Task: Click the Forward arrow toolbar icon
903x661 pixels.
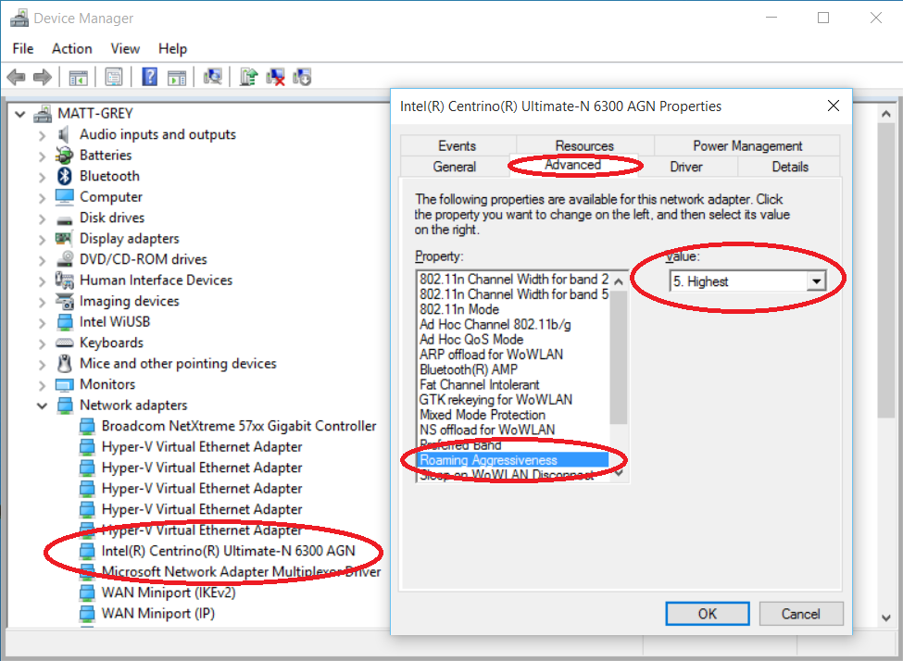Action: pyautogui.click(x=43, y=77)
